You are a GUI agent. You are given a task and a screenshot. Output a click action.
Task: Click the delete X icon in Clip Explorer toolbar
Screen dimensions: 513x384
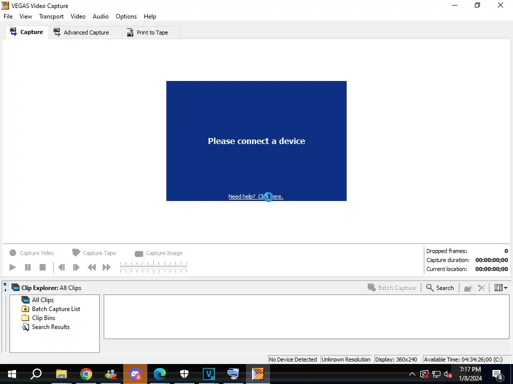click(481, 288)
